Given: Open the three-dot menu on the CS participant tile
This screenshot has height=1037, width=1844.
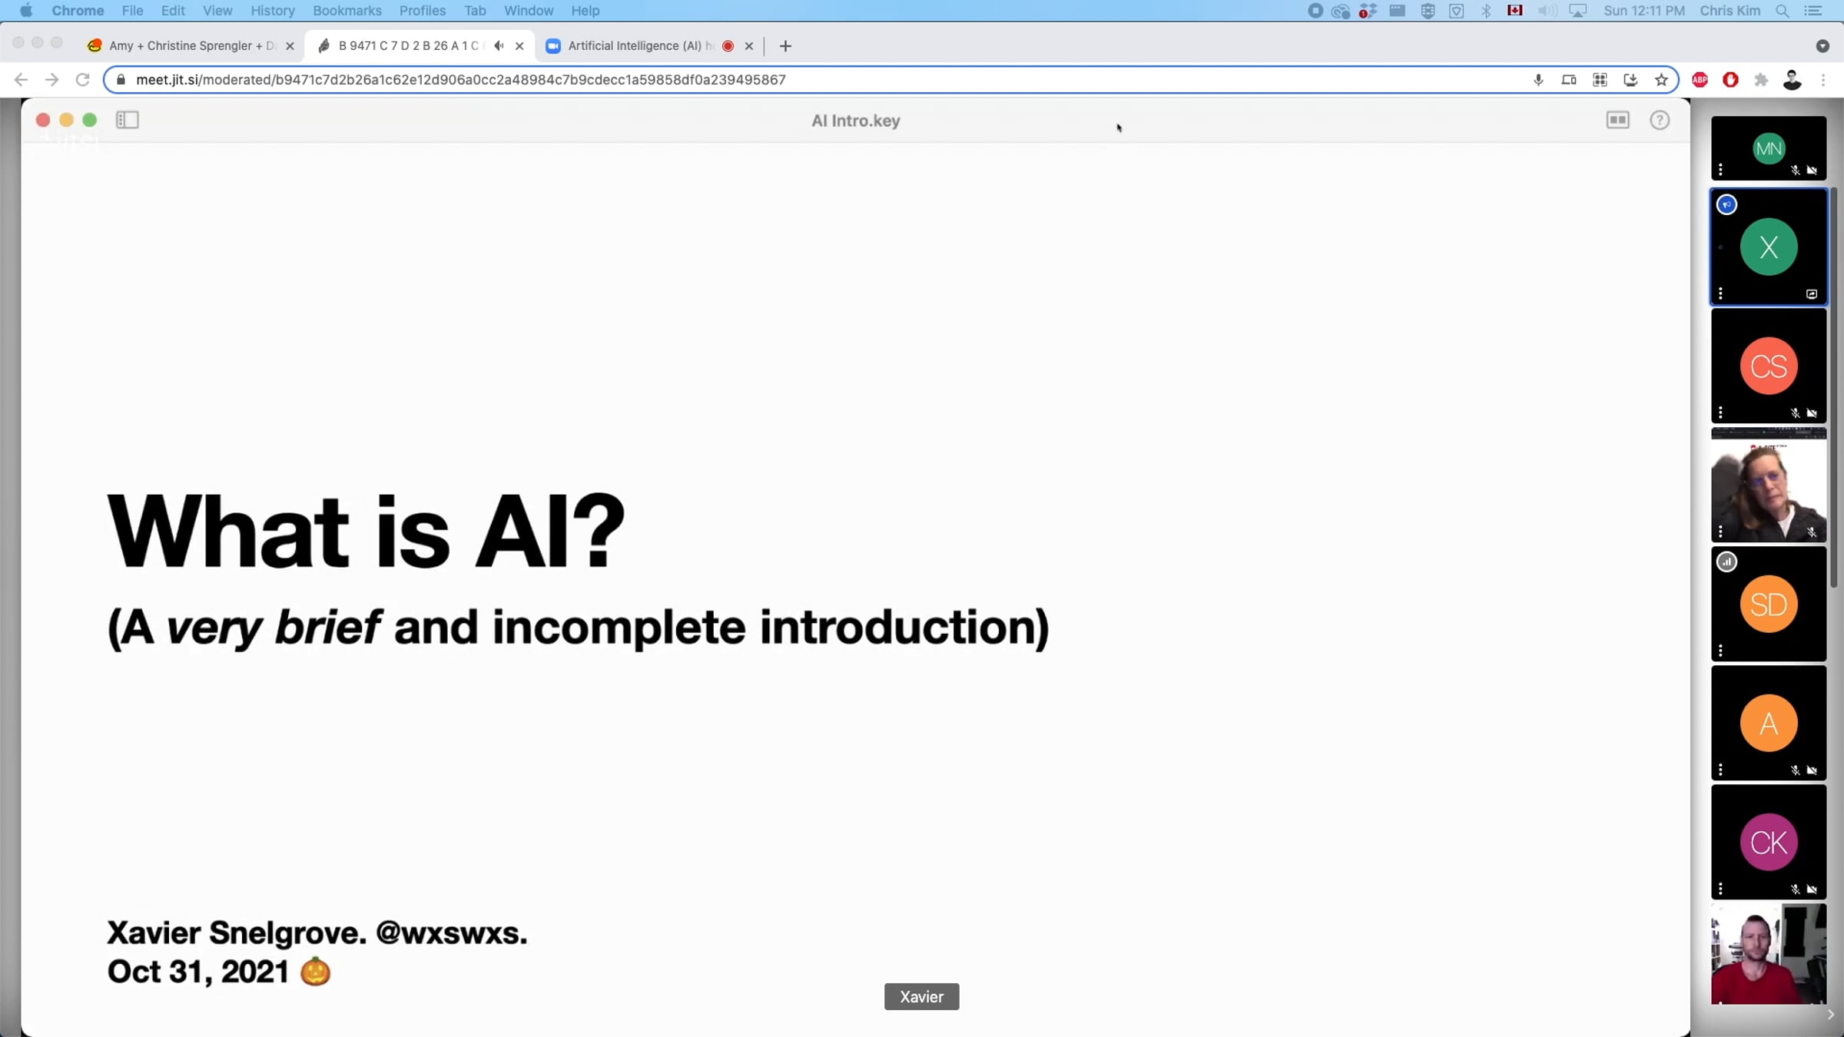Looking at the screenshot, I should pos(1720,412).
